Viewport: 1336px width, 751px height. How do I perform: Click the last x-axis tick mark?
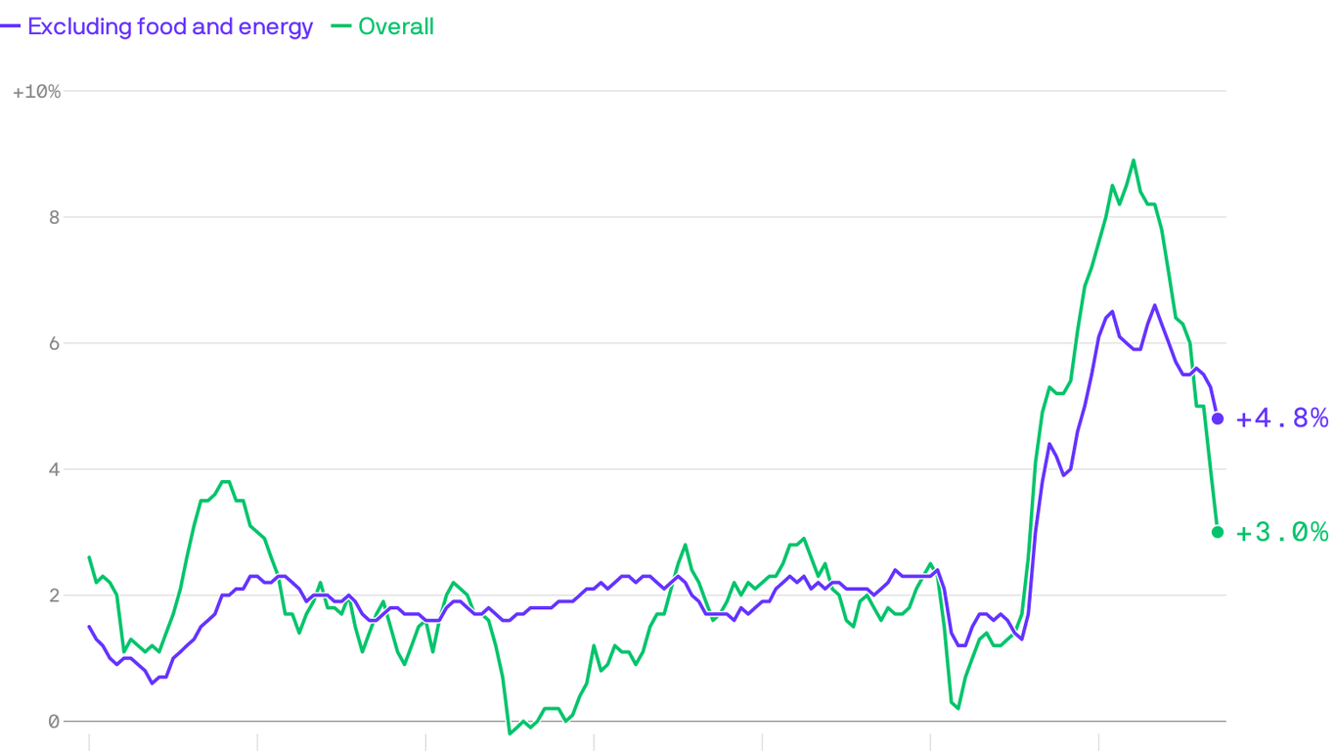[1099, 742]
